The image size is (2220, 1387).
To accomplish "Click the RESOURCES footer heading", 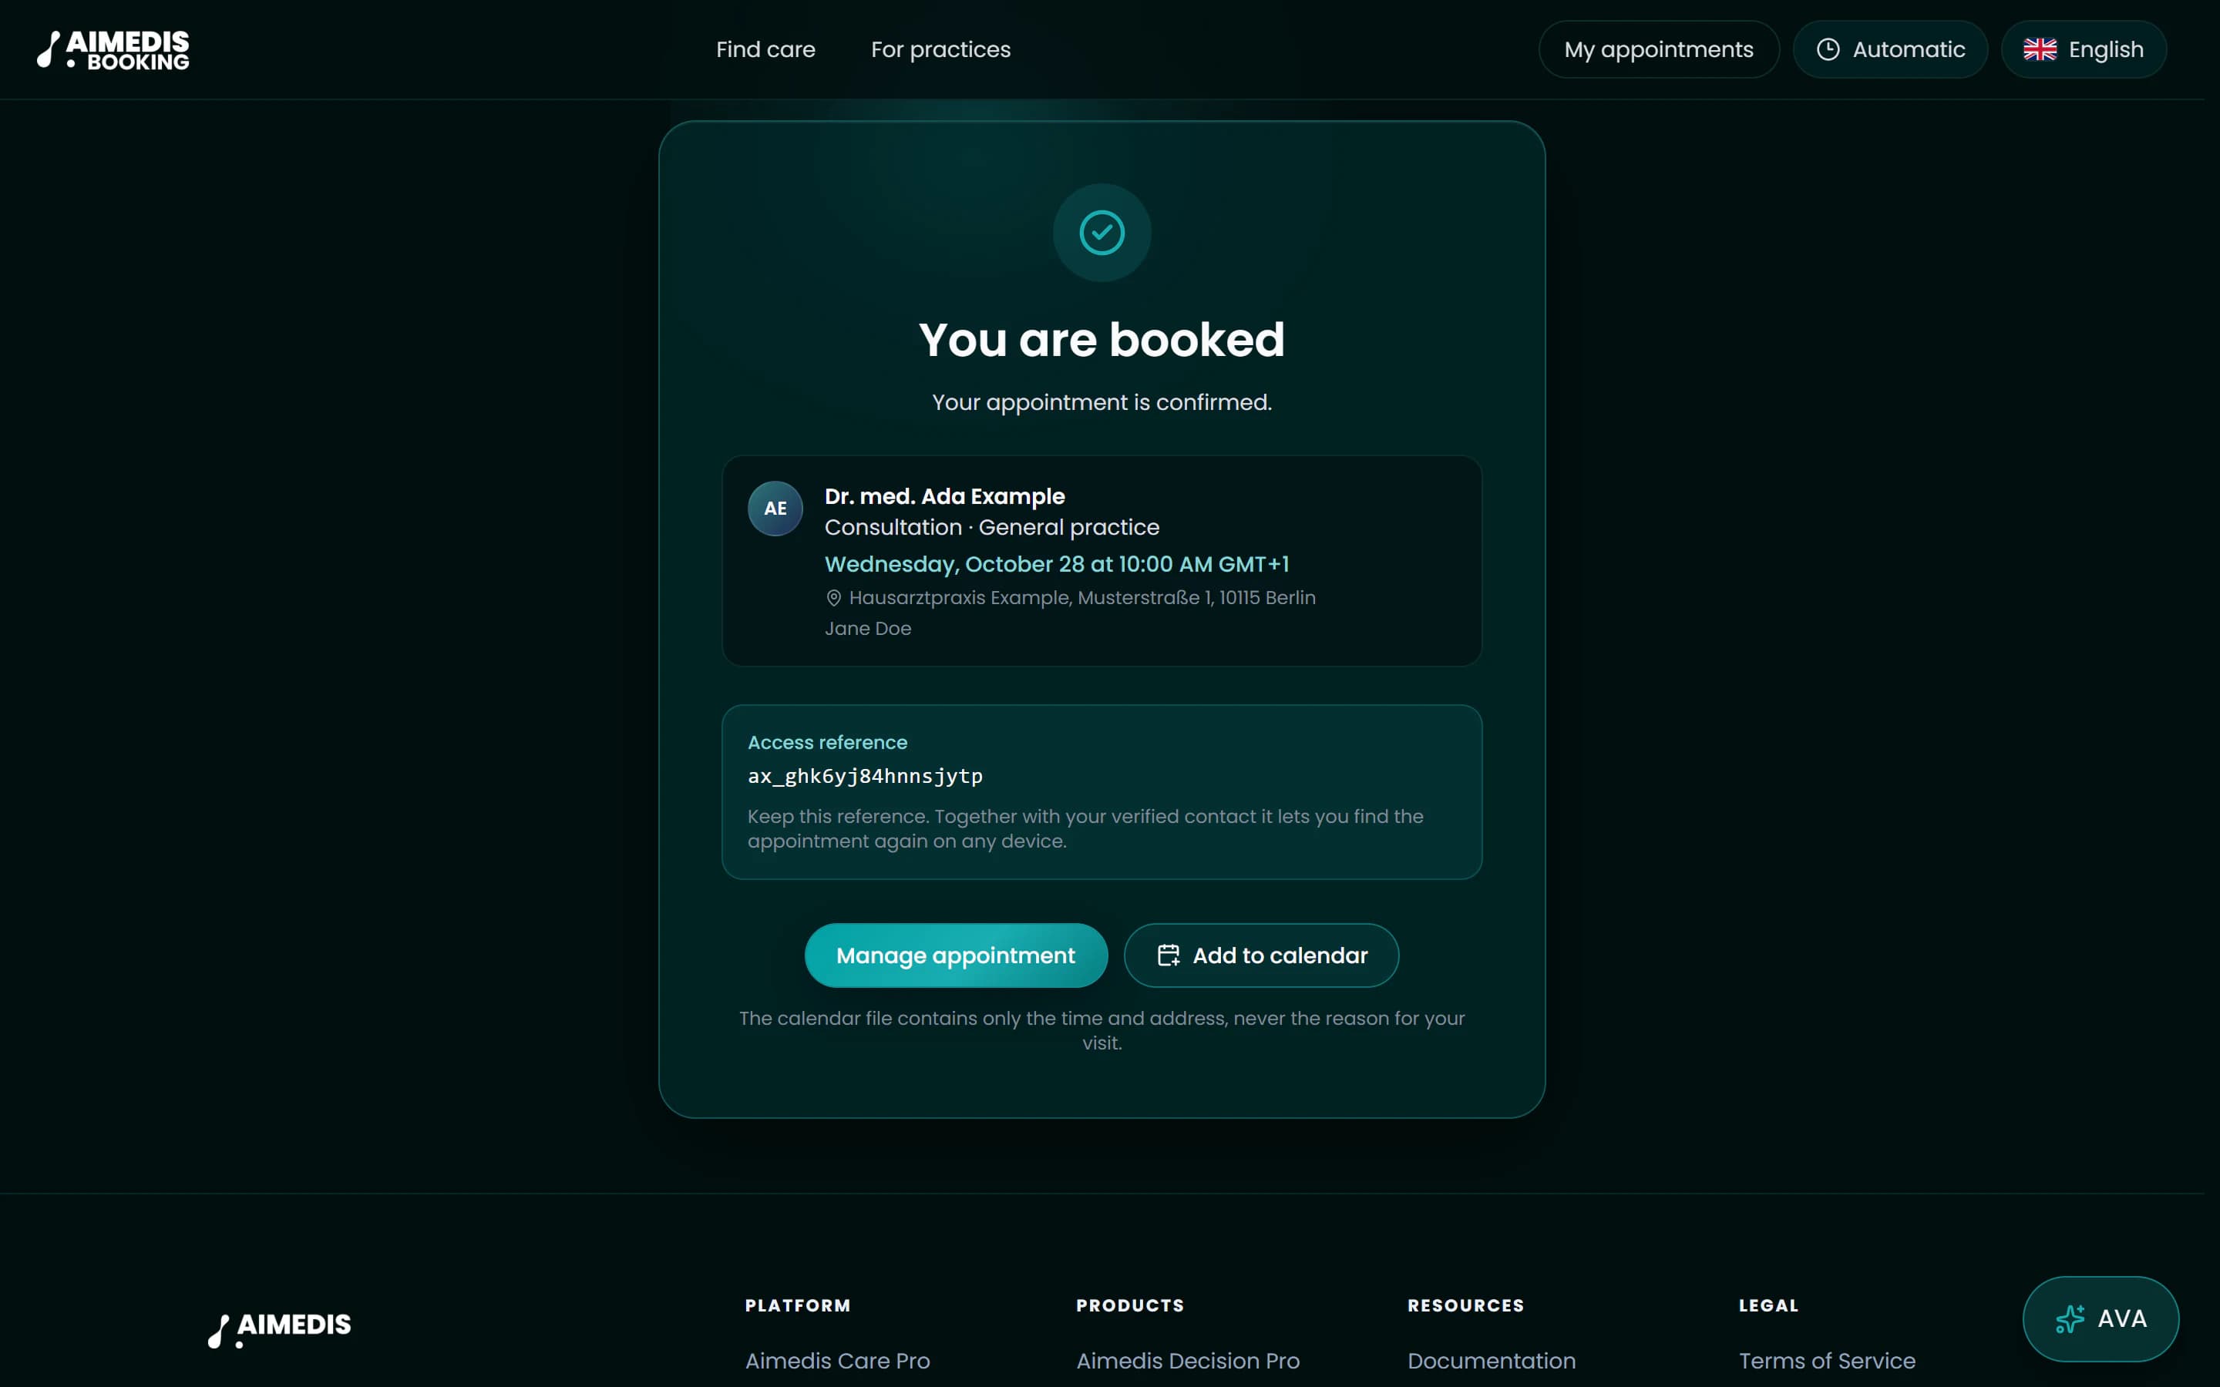I will (1465, 1305).
